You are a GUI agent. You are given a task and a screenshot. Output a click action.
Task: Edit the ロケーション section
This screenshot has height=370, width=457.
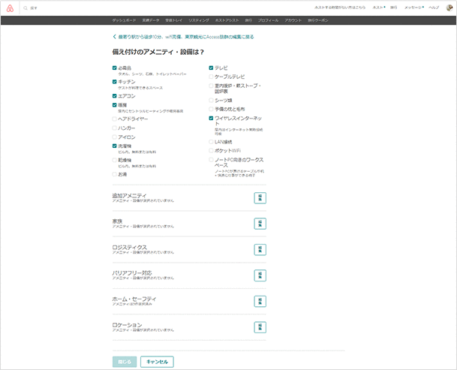[260, 327]
